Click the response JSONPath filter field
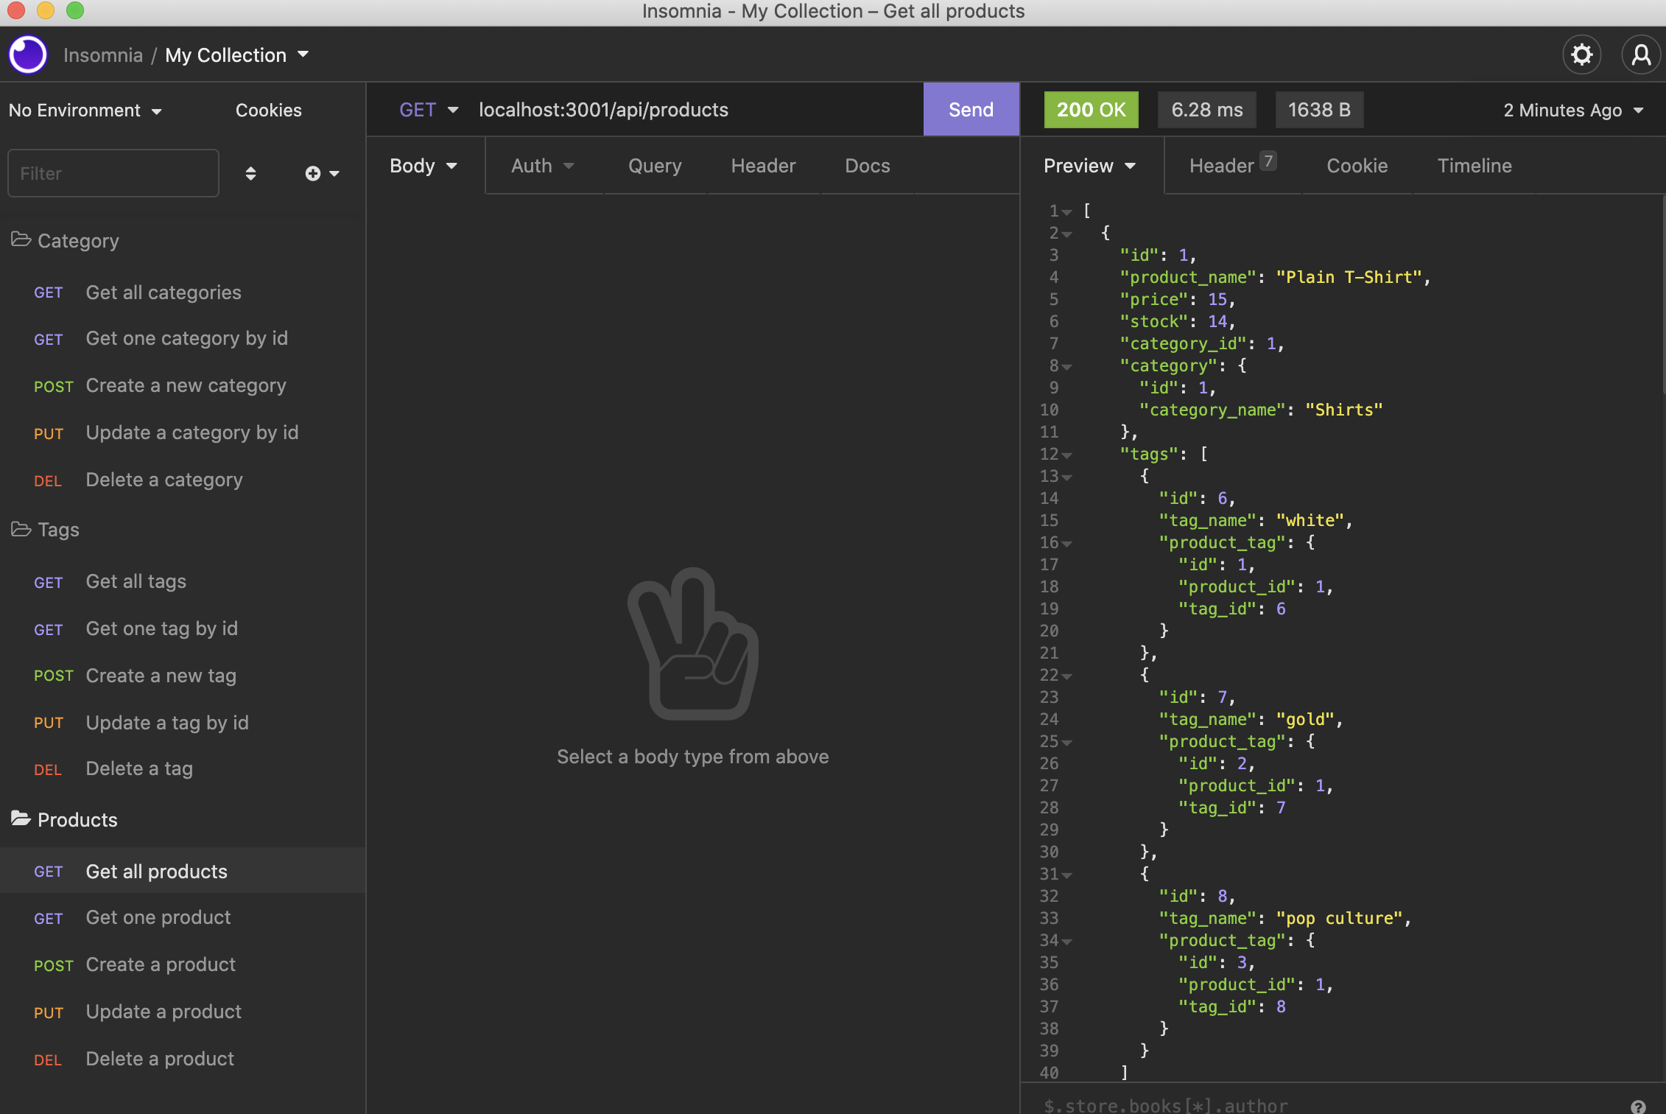 pyautogui.click(x=1326, y=1105)
